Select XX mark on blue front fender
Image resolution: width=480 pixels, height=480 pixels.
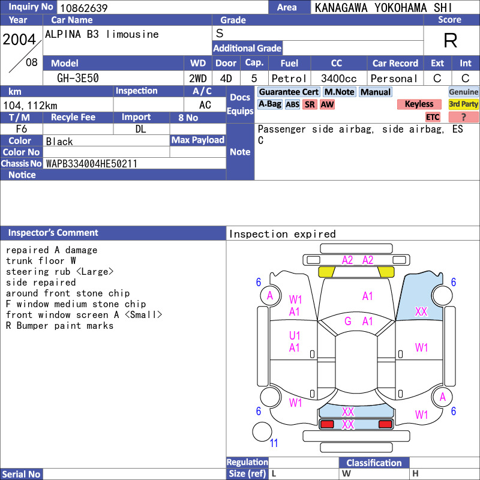pos(421,311)
